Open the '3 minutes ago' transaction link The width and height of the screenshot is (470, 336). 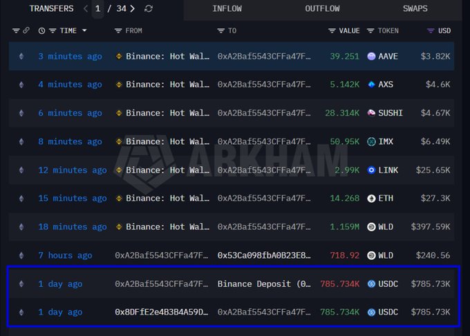coord(70,57)
